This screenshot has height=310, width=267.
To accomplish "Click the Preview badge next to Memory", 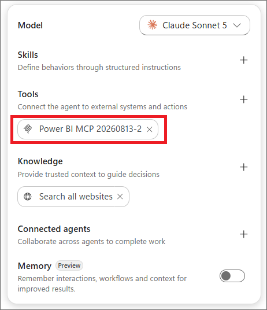I will 69,265.
